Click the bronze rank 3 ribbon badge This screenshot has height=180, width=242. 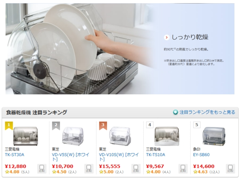pyautogui.click(x=103, y=126)
